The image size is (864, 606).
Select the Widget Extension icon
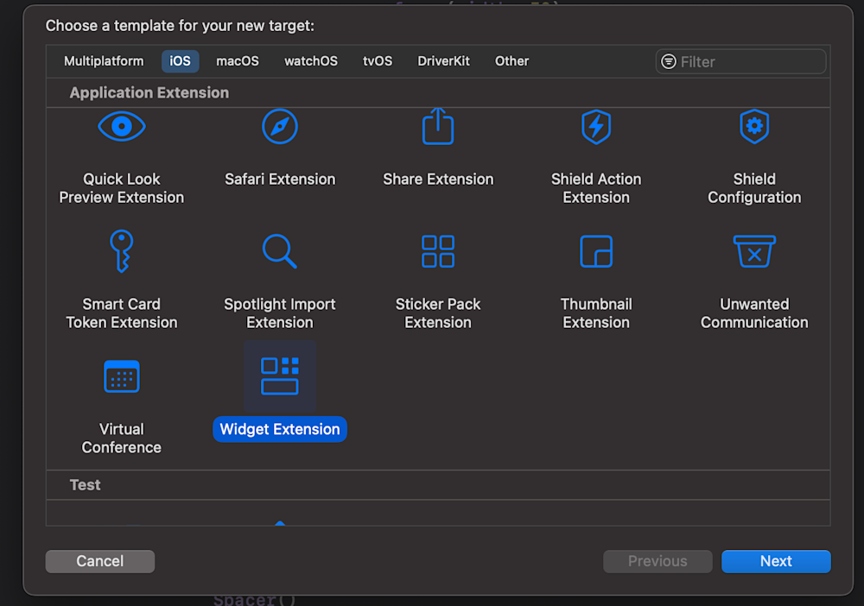click(x=280, y=376)
